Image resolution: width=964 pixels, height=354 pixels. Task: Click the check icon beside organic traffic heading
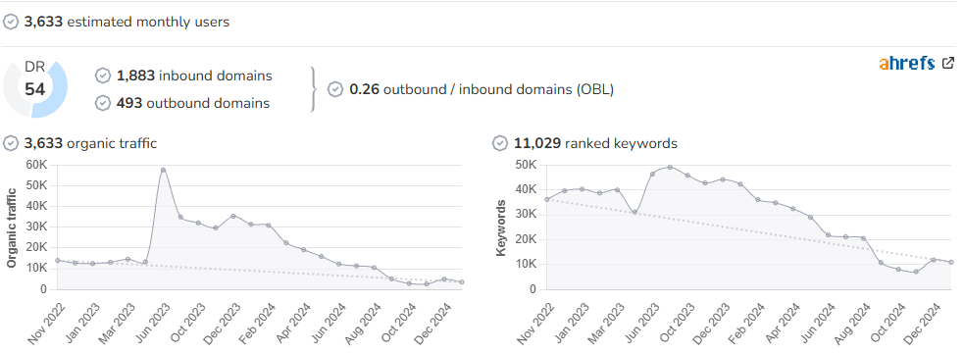click(11, 143)
